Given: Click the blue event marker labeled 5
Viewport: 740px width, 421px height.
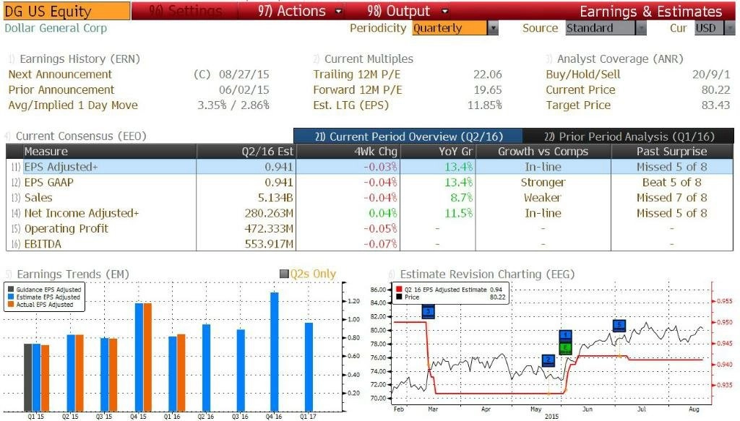Looking at the screenshot, I should pos(619,325).
